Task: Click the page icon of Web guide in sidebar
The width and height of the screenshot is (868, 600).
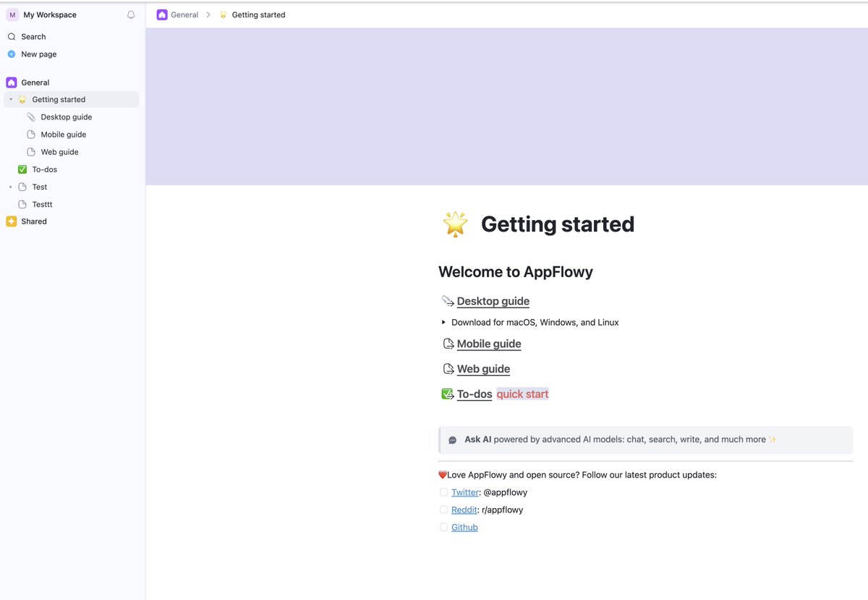Action: pyautogui.click(x=31, y=152)
